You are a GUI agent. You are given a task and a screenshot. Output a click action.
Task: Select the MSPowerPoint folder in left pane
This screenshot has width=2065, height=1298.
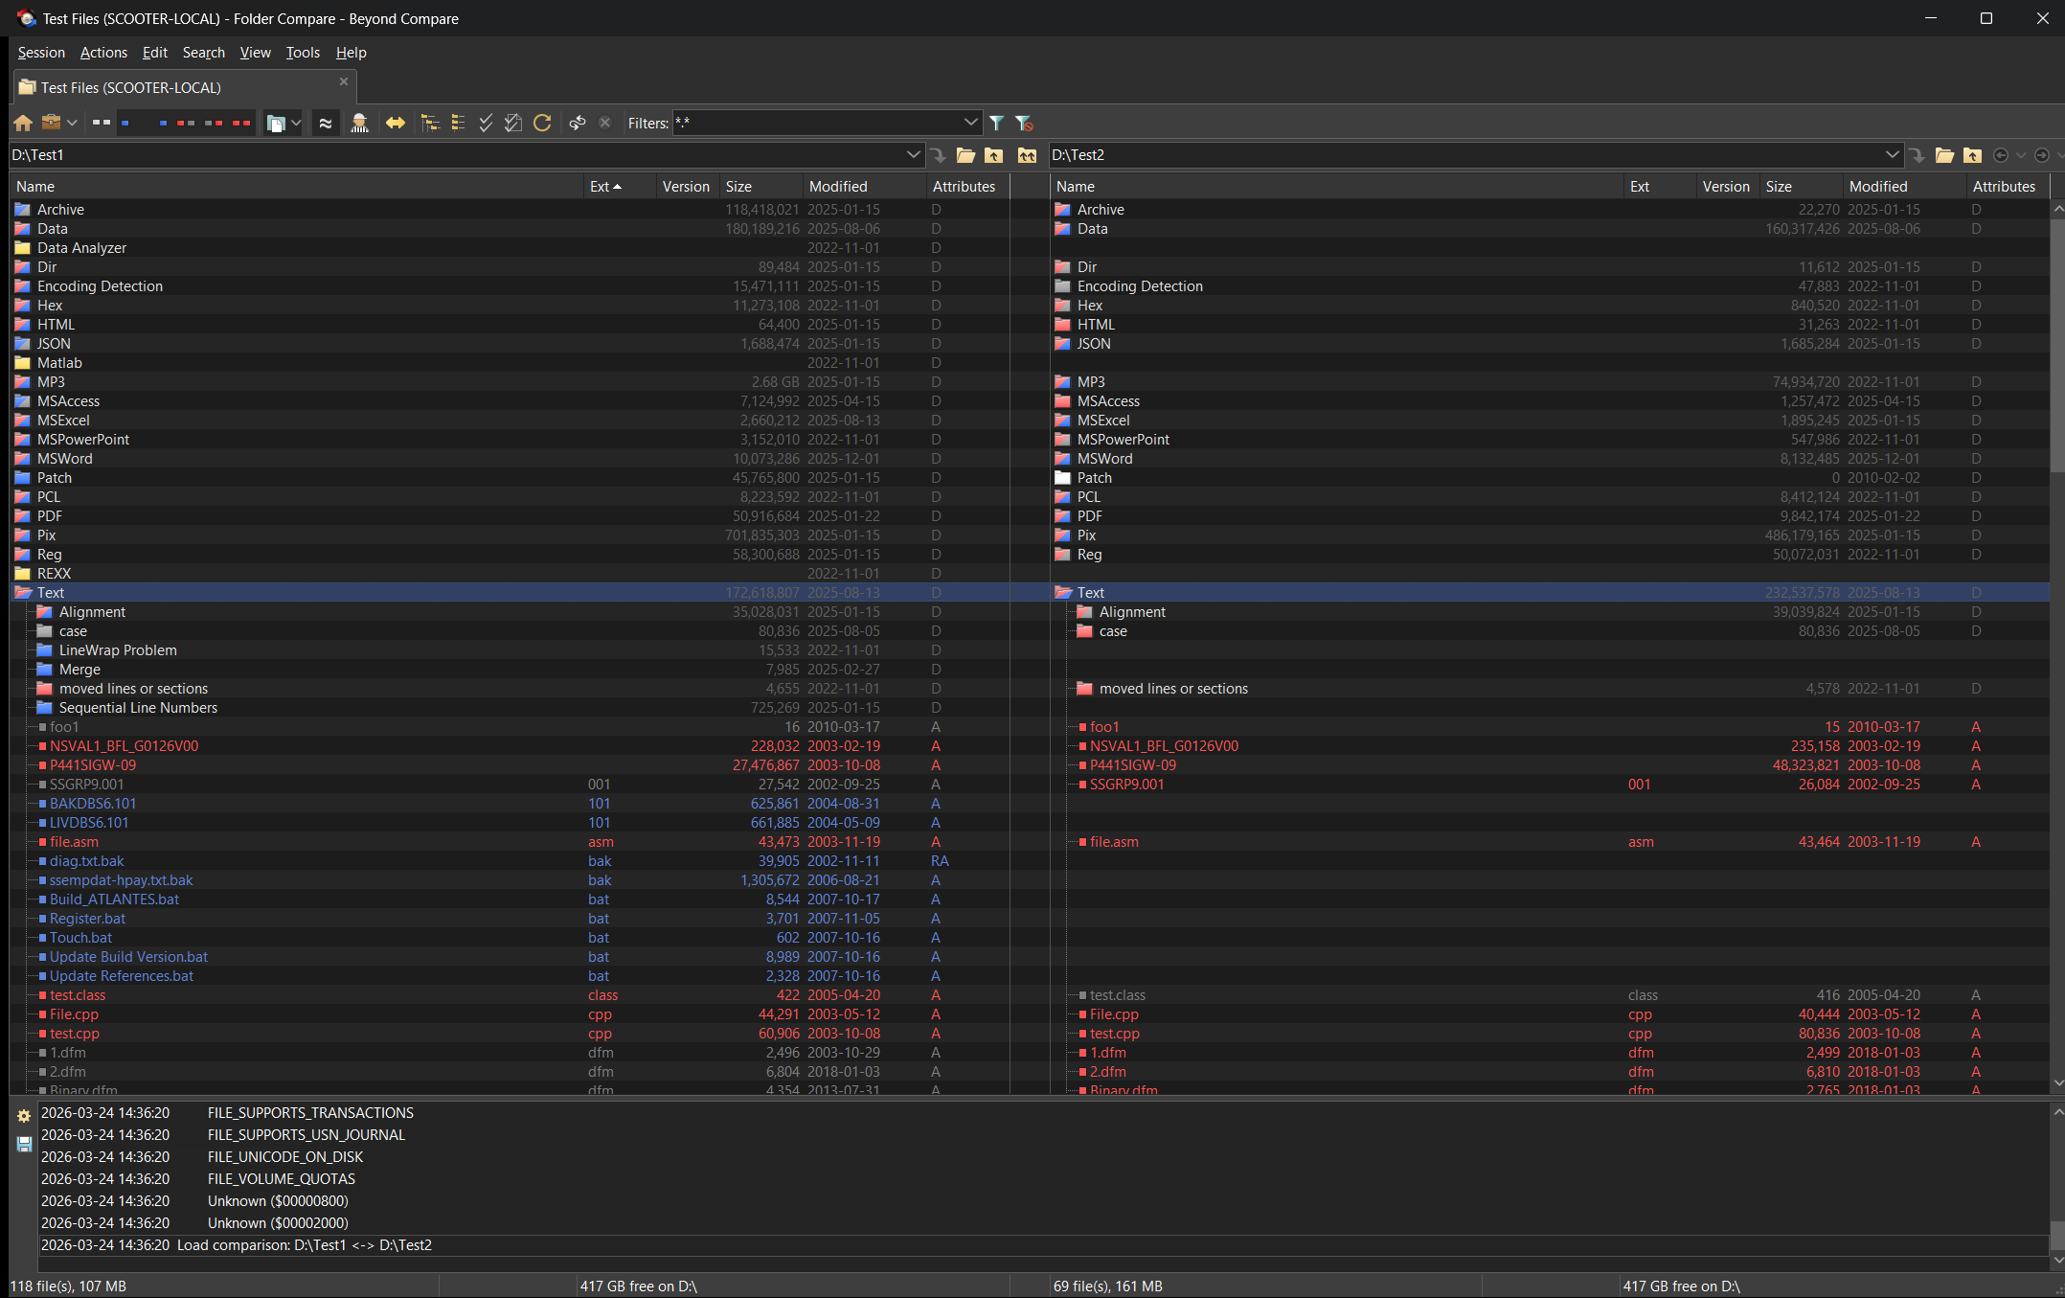(83, 440)
